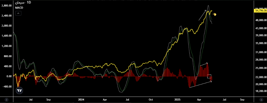The image size is (267, 103).
Task: Collapse the indicator legend with the chevron button
Action: (18, 13)
